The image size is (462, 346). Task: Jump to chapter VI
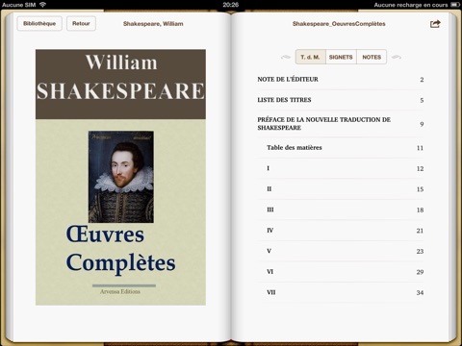(x=341, y=272)
